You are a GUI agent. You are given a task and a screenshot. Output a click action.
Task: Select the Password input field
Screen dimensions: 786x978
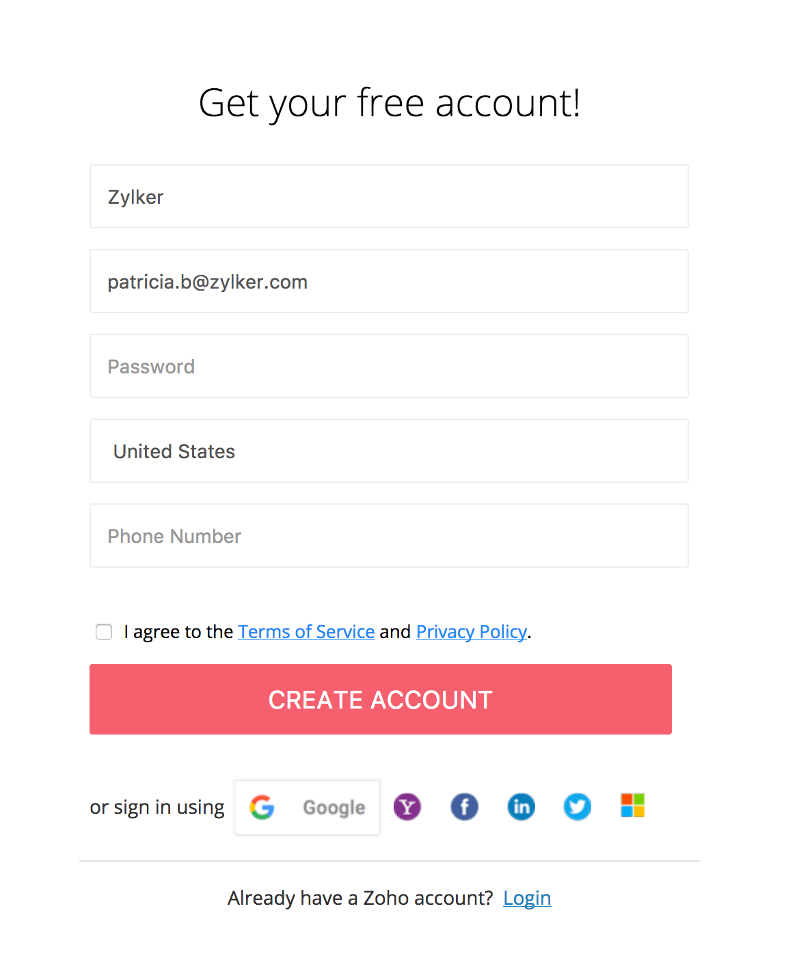coord(389,367)
